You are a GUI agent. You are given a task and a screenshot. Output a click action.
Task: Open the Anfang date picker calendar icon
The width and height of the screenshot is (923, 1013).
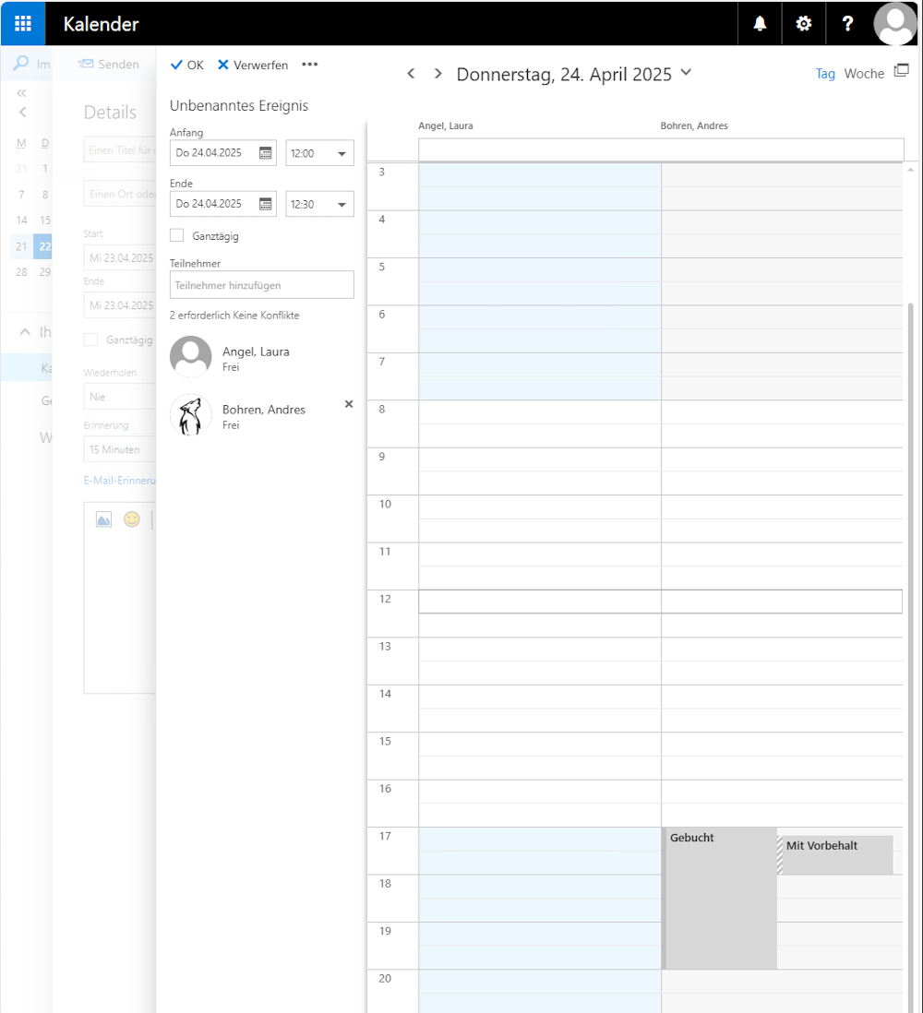point(265,153)
